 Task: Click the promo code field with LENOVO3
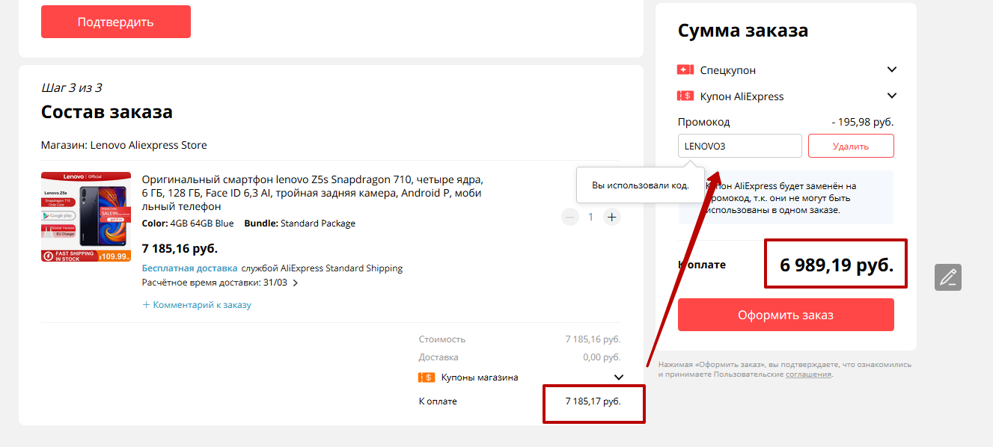click(739, 146)
